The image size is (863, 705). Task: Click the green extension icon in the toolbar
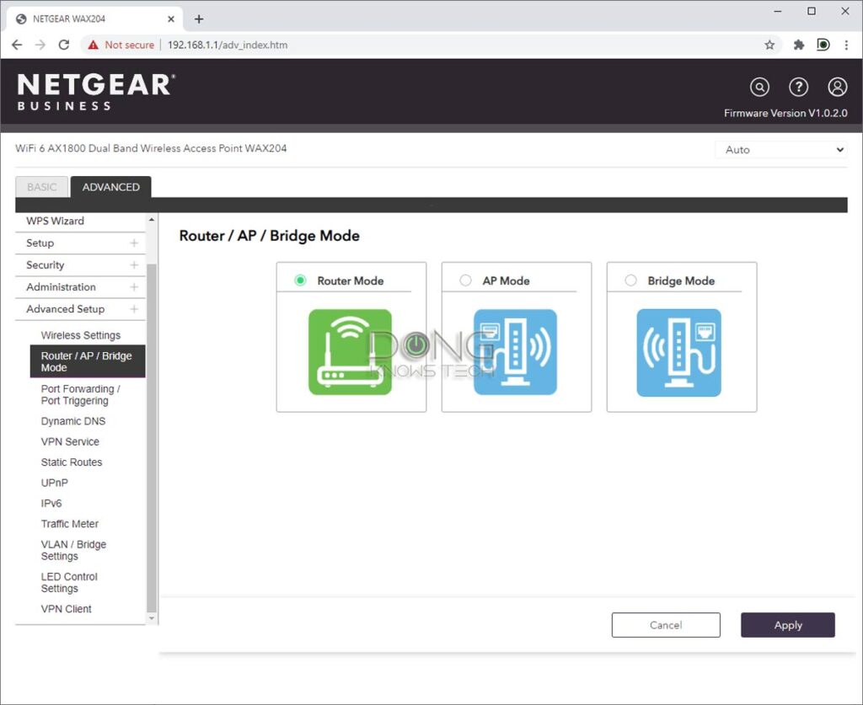tap(823, 45)
